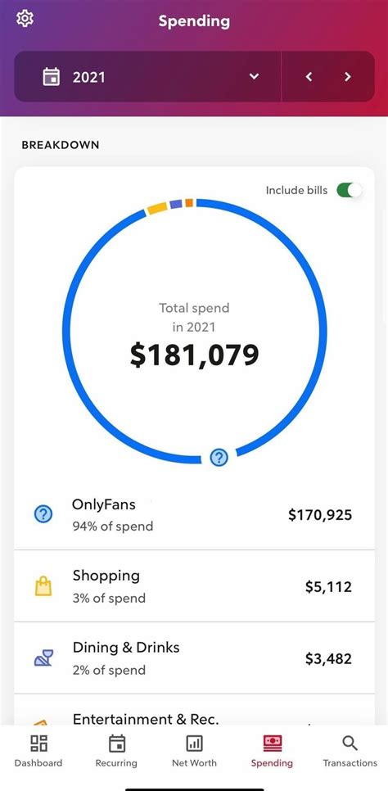
Task: Switch to the Net Worth tab
Action: pyautogui.click(x=194, y=751)
